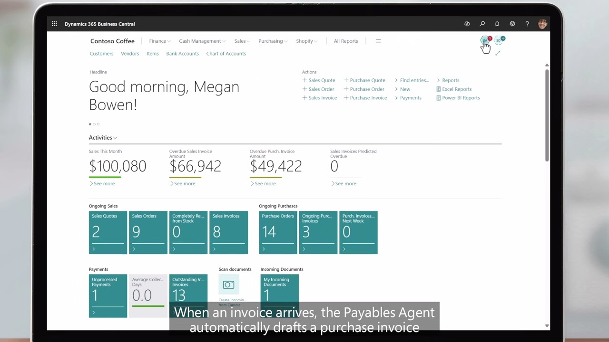
Task: See more under Sales This Month
Action: [102, 183]
